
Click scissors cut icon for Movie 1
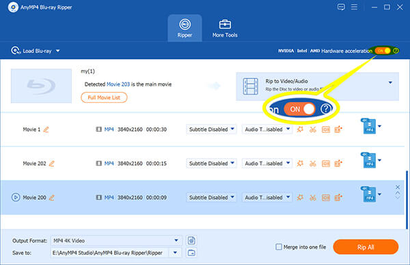(313, 129)
